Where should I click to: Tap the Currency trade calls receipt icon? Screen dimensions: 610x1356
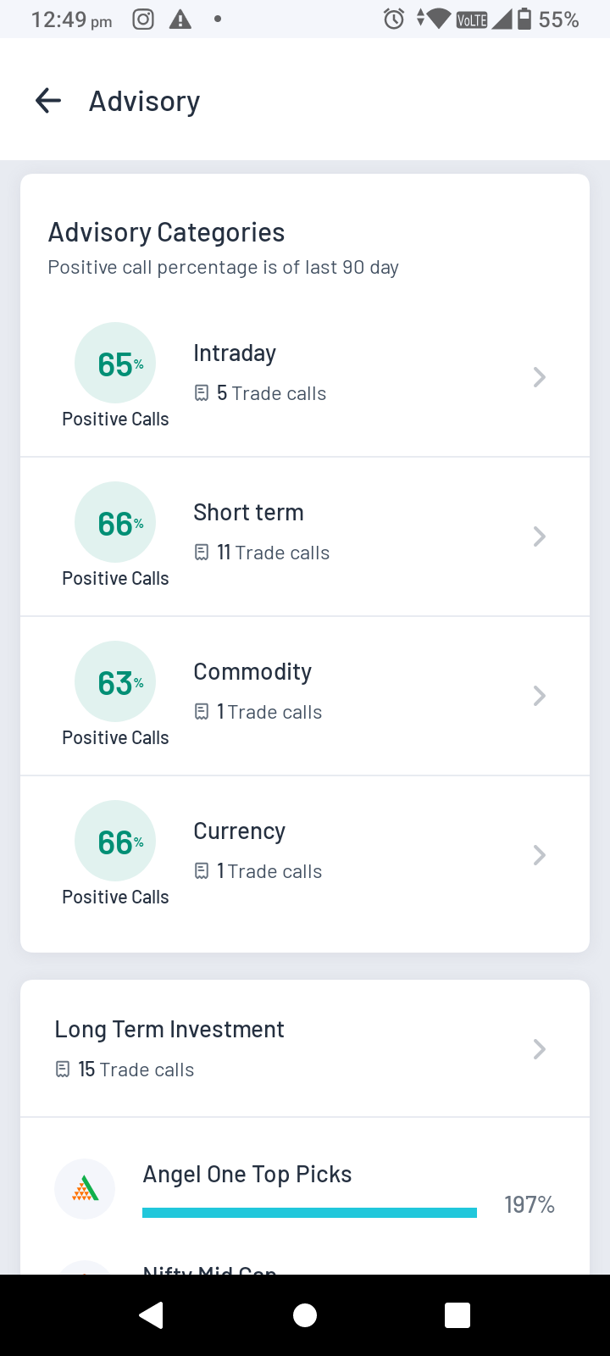pyautogui.click(x=202, y=871)
